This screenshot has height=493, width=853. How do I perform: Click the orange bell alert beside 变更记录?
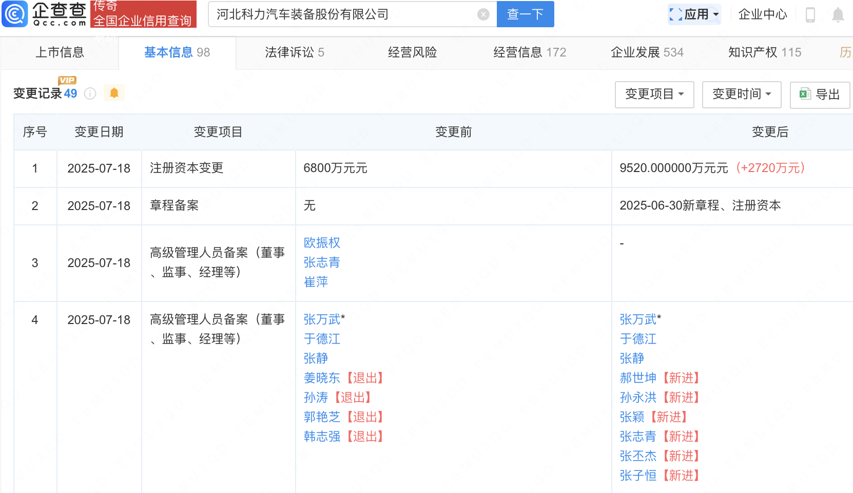(x=114, y=93)
